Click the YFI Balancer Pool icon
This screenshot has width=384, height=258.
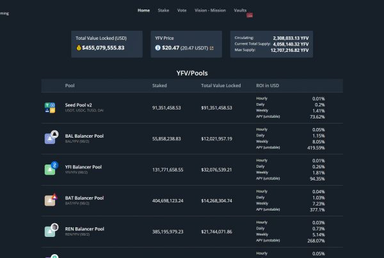coord(51,168)
